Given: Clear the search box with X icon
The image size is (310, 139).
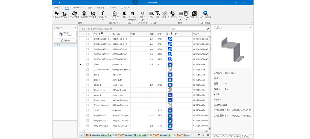Looking at the screenshot, I should (x=208, y=29).
